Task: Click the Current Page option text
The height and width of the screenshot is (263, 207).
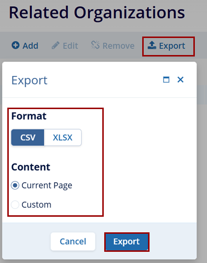Action: (47, 186)
